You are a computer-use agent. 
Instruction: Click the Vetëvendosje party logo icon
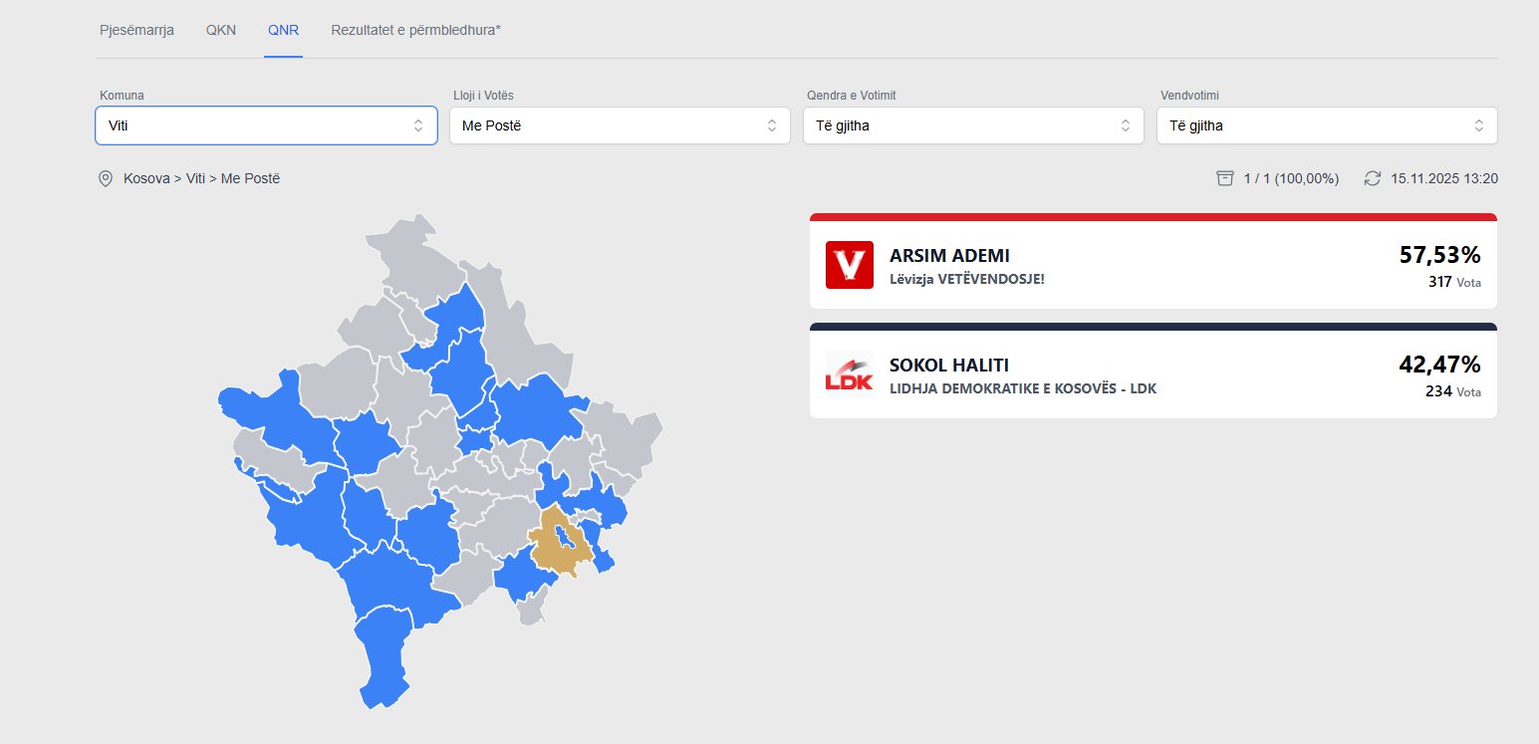coord(849,265)
